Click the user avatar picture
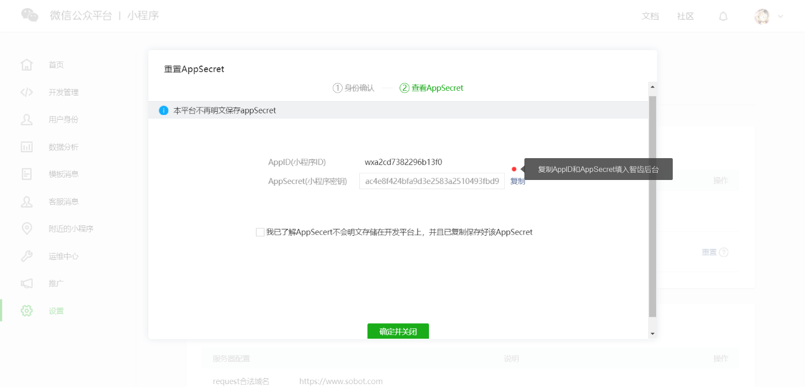805x387 pixels. (x=762, y=17)
